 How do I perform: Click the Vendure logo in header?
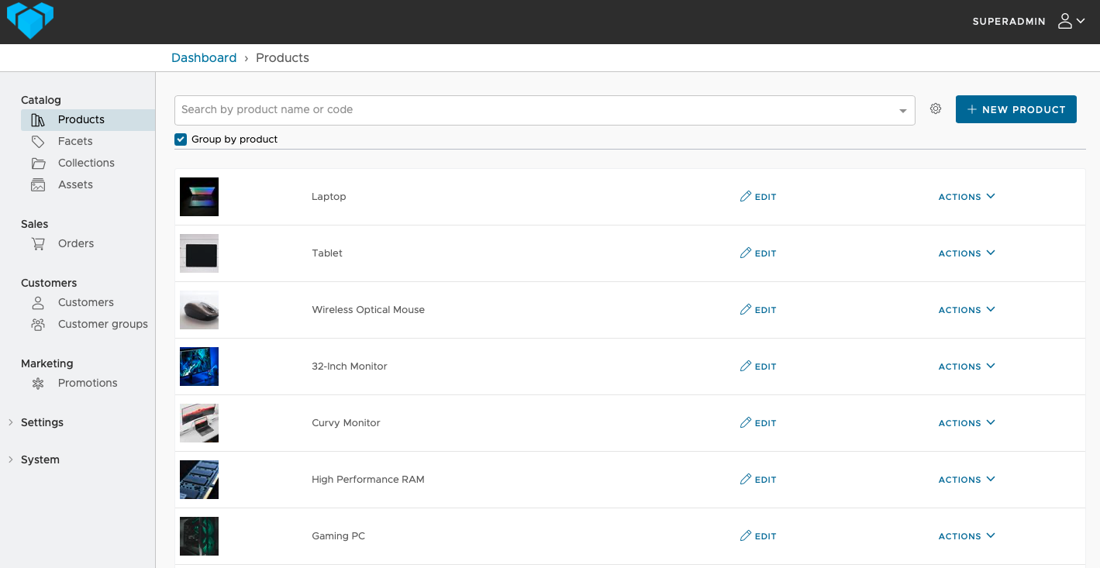30,20
